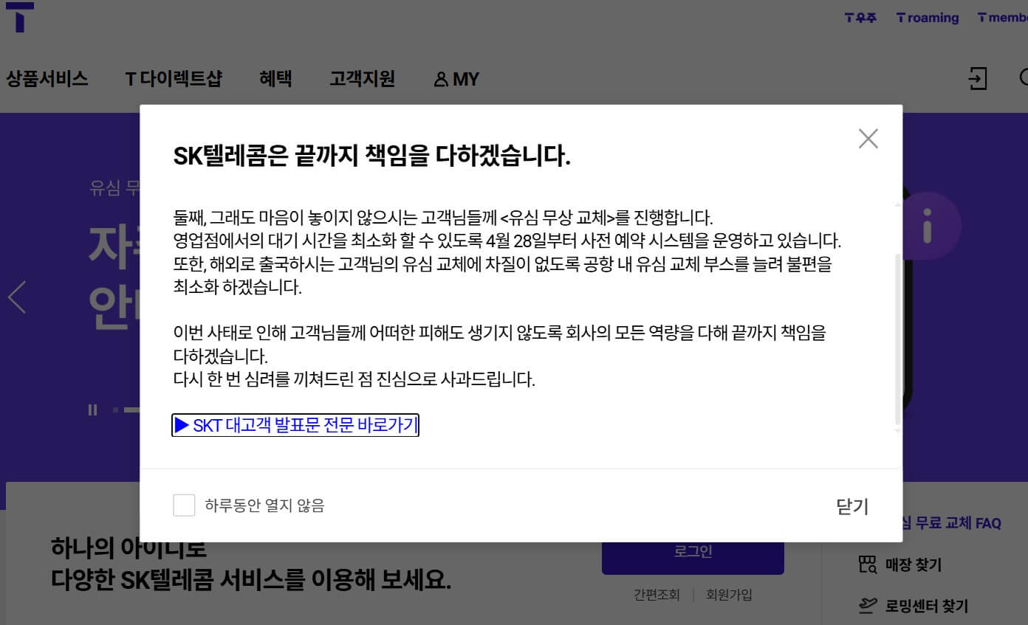
Task: Click the popup content scrollbar
Action: [898, 339]
